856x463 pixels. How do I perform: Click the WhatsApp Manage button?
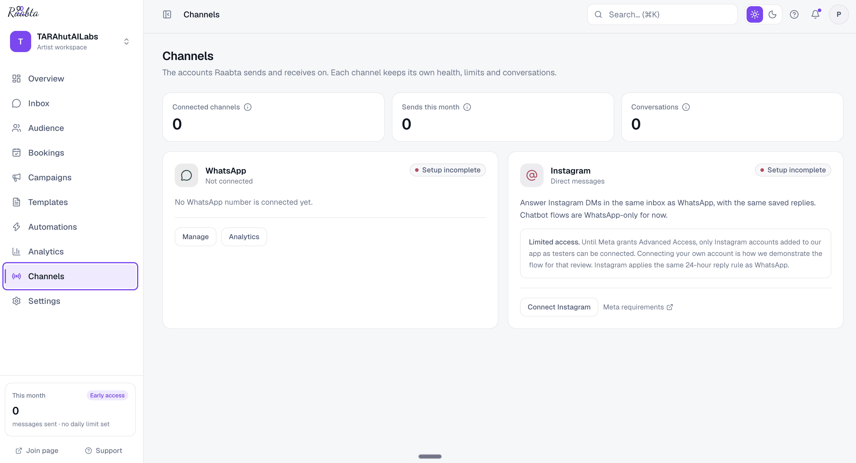point(195,237)
